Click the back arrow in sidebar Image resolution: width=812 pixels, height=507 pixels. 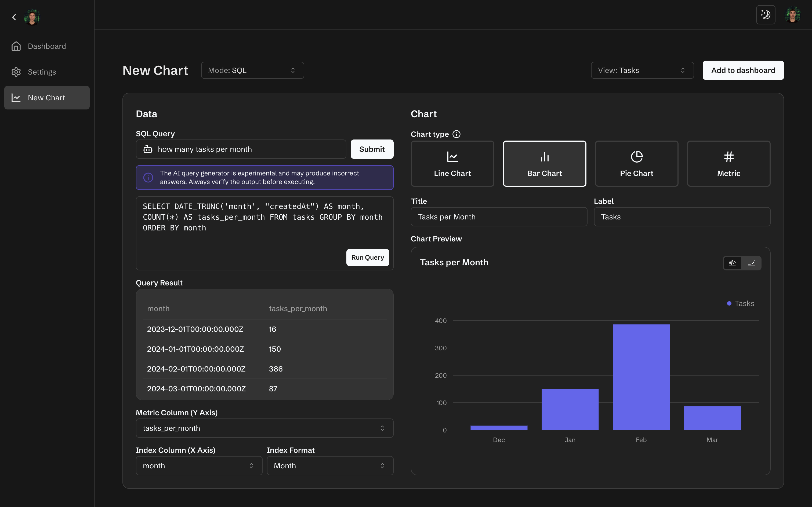(14, 17)
